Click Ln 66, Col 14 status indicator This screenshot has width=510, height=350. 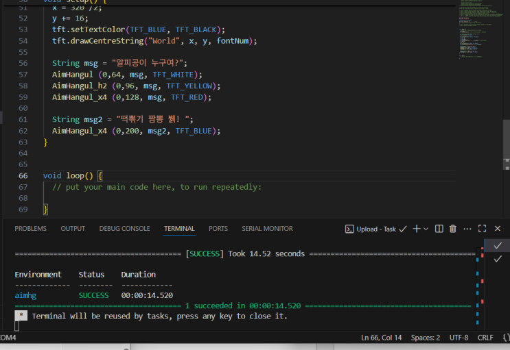(x=380, y=338)
